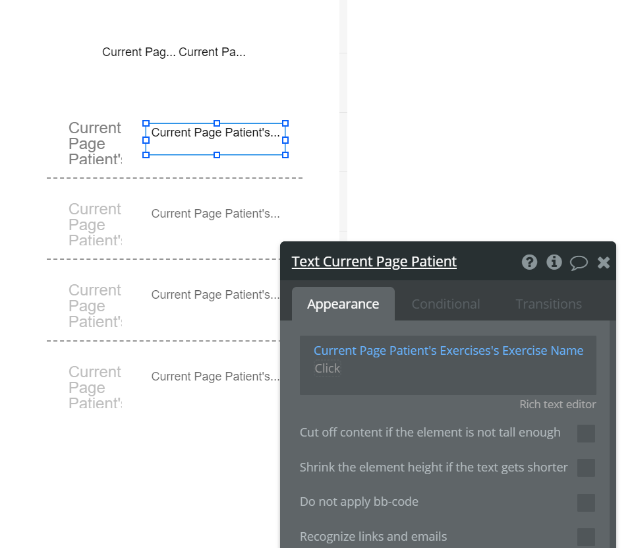Viewport: 632px width, 548px height.
Task: Click the "Text Current Page Patient" title
Action: [x=374, y=262]
